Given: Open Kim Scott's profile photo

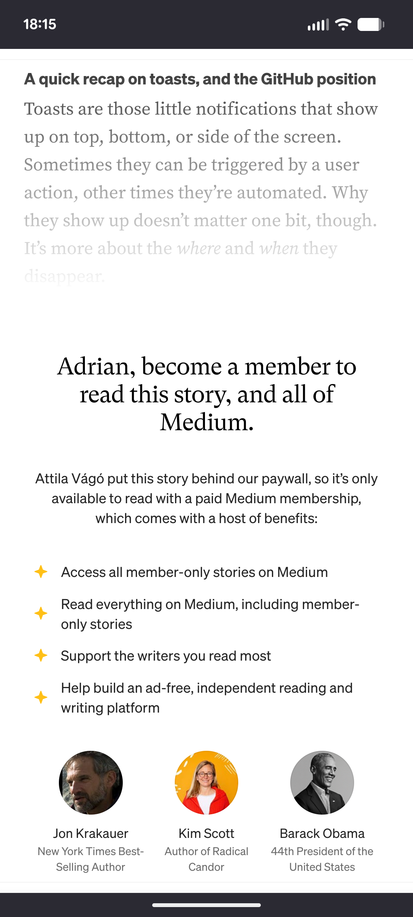Looking at the screenshot, I should tap(206, 783).
